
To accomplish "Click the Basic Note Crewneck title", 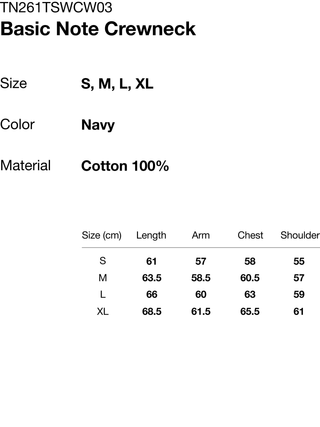I will tap(98, 29).
